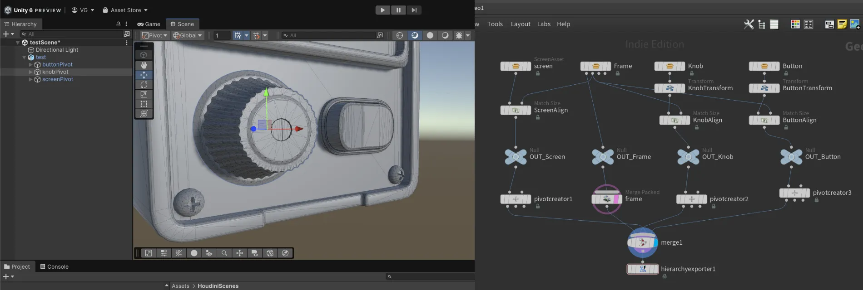Click the merge1 node icon
Viewport: 863px width, 290px height.
pos(642,242)
